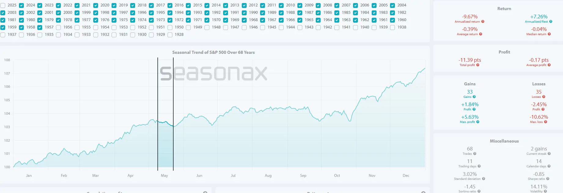The image size is (563, 193).
Task: Open the Trading days help icon
Action: (x=479, y=166)
